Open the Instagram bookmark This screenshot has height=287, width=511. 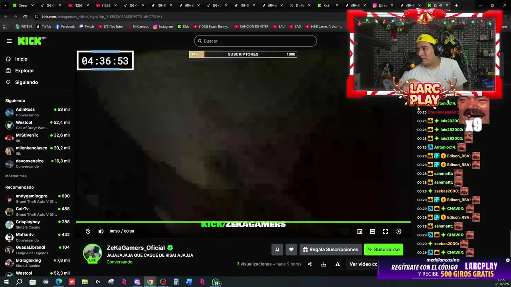163,26
